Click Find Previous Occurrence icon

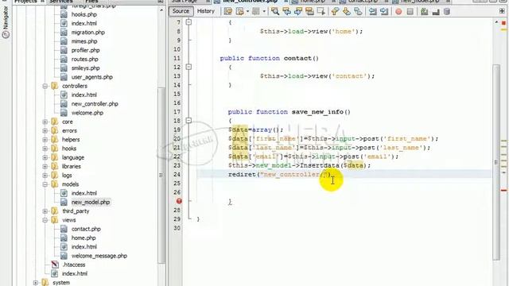tap(287, 11)
